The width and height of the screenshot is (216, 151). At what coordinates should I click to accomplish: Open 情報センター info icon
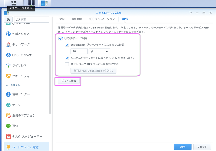click(8, 94)
